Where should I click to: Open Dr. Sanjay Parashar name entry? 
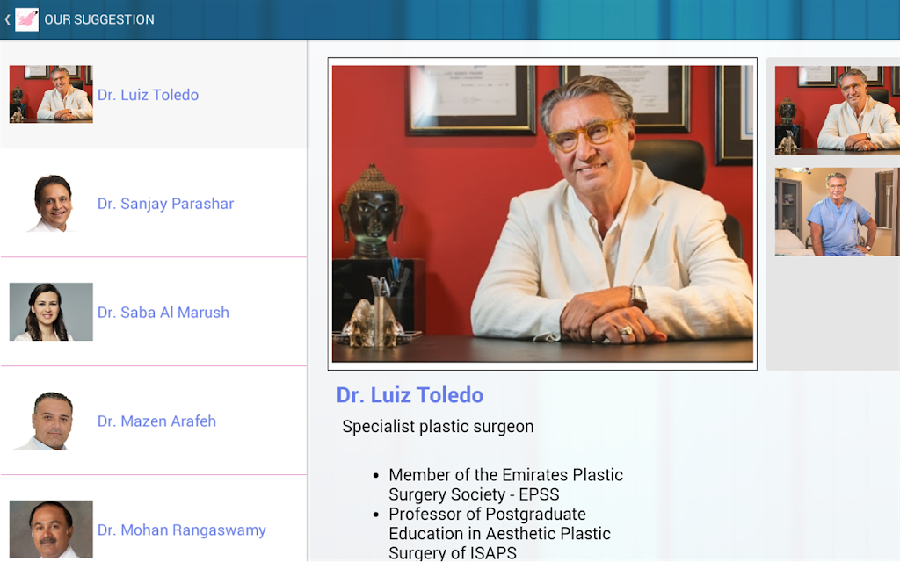point(165,204)
